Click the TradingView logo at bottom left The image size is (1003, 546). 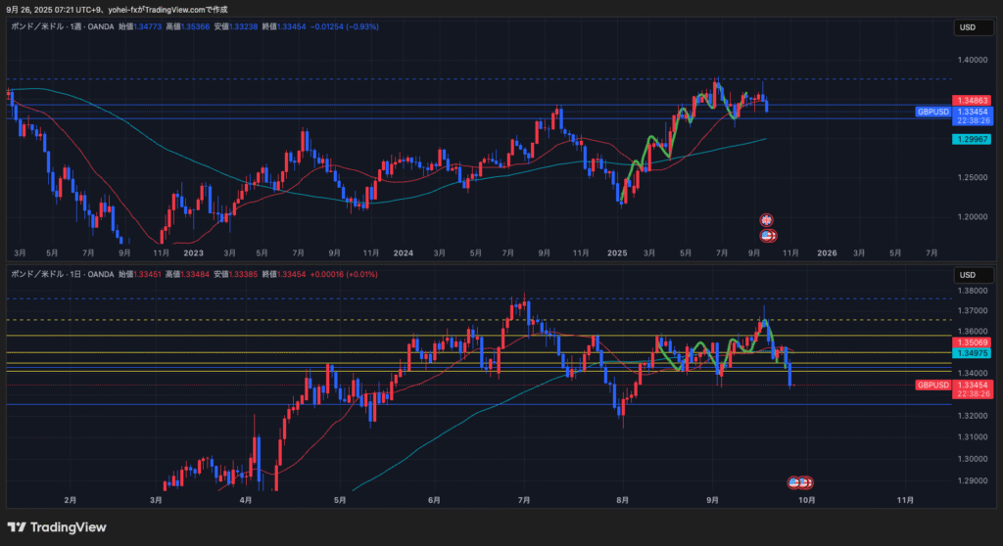(x=57, y=528)
